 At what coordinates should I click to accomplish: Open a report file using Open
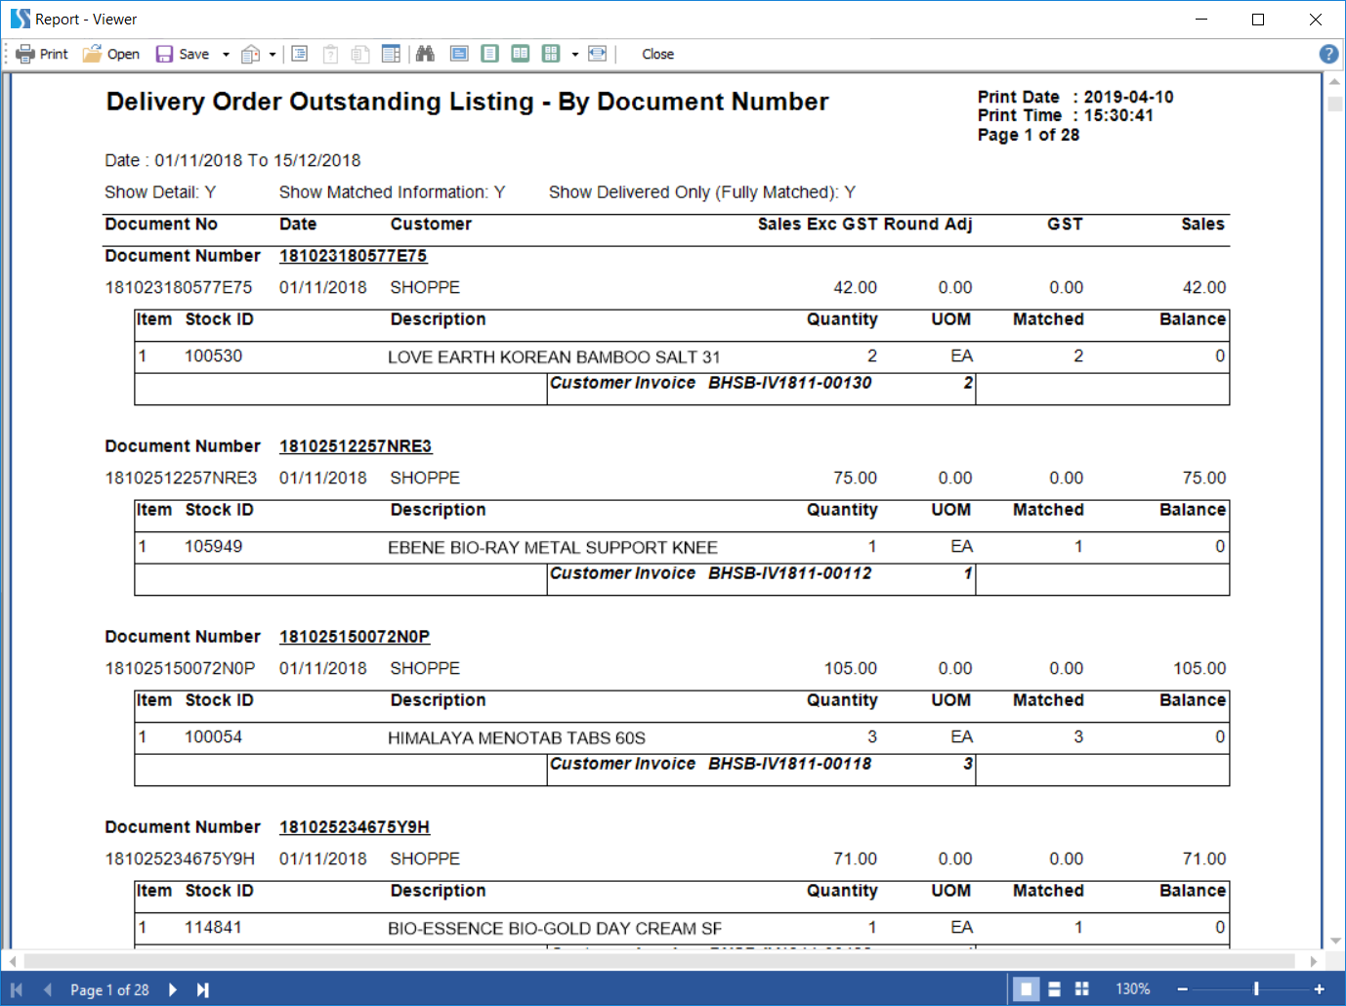[111, 54]
